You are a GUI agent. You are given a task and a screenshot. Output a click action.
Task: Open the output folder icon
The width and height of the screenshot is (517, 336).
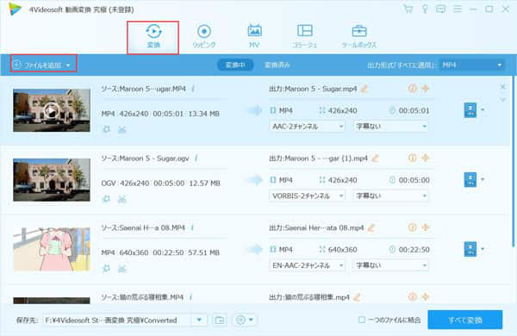tap(220, 320)
